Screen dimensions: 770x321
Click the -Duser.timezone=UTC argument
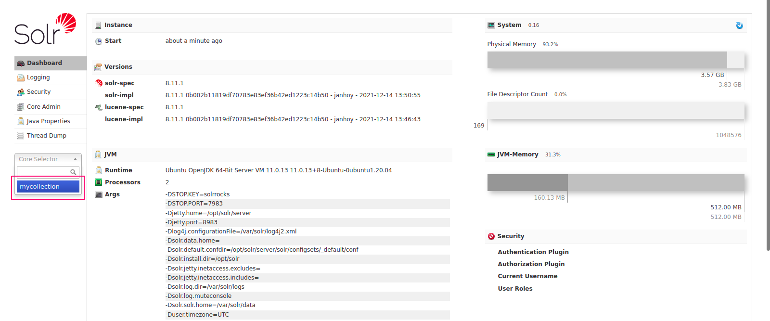[x=197, y=315]
